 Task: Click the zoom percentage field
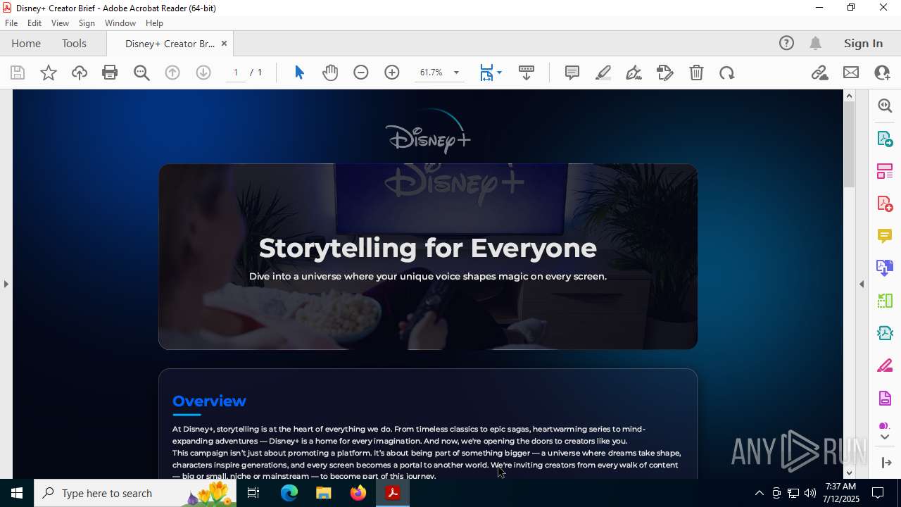(x=431, y=73)
